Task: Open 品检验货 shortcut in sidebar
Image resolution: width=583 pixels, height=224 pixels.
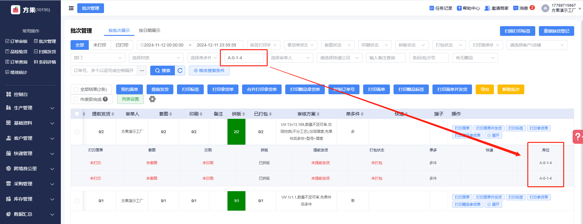Action: click(x=16, y=52)
